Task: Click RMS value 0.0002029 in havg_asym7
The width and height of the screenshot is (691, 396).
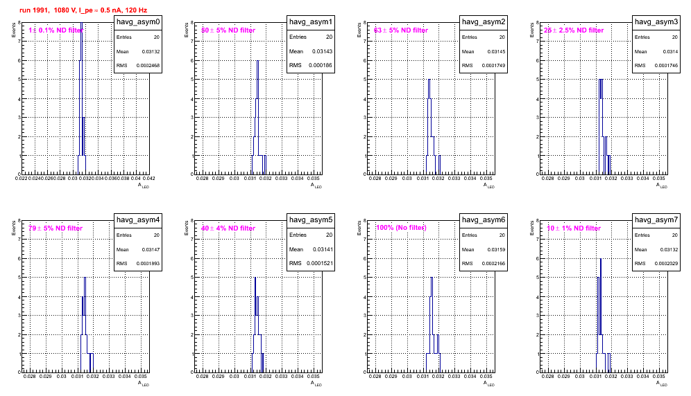Action: tap(666, 264)
